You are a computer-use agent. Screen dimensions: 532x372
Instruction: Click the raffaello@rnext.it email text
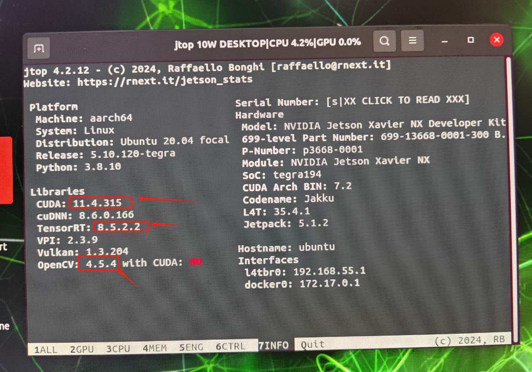click(x=331, y=65)
